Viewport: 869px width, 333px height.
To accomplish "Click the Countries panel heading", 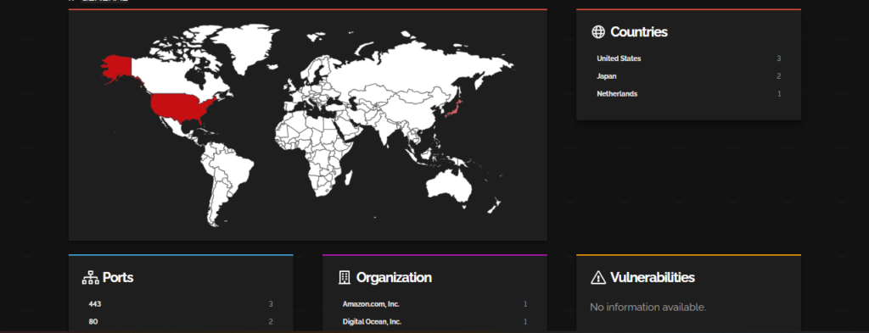I will coord(638,32).
